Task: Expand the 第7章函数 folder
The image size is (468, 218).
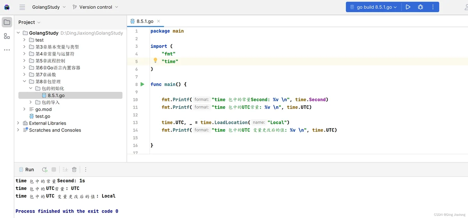Action: [25, 75]
